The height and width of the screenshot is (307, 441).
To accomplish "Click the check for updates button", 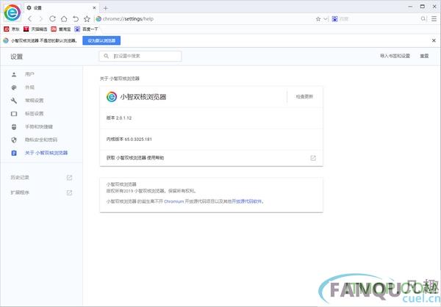I will tap(304, 96).
